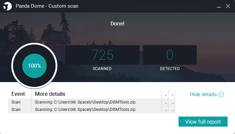Viewport: 235px width, 134px height.
Task: Click the 100% progress circle
Action: click(x=34, y=66)
